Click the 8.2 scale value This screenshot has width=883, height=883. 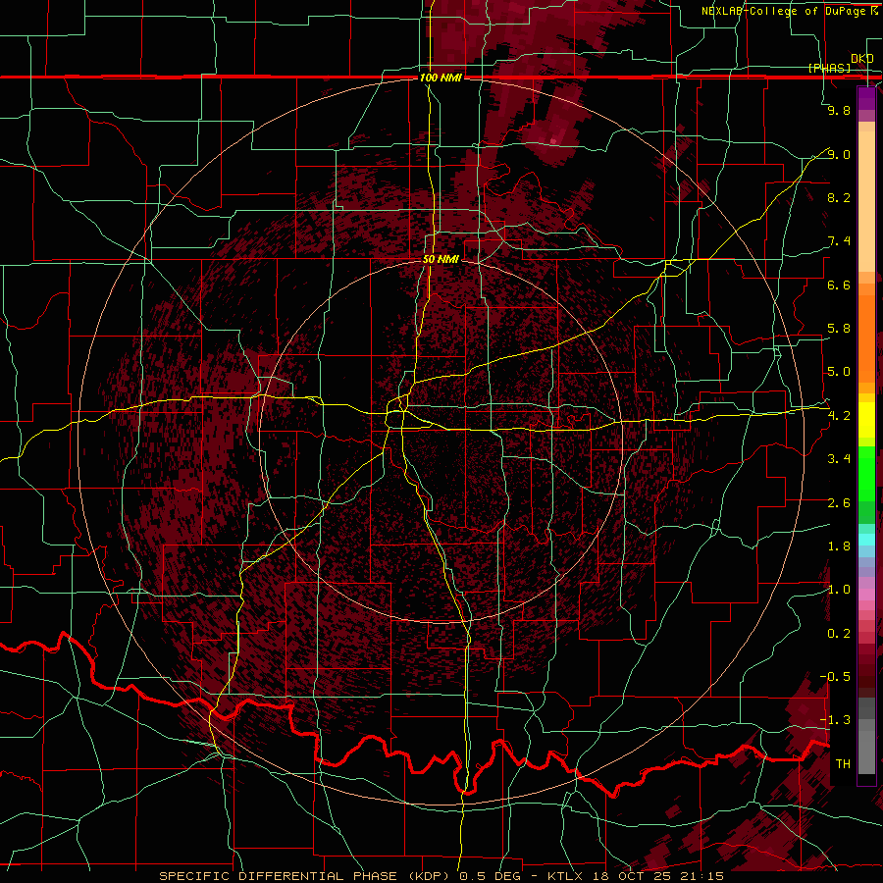[x=839, y=197]
